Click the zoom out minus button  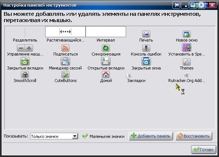pos(21,48)
